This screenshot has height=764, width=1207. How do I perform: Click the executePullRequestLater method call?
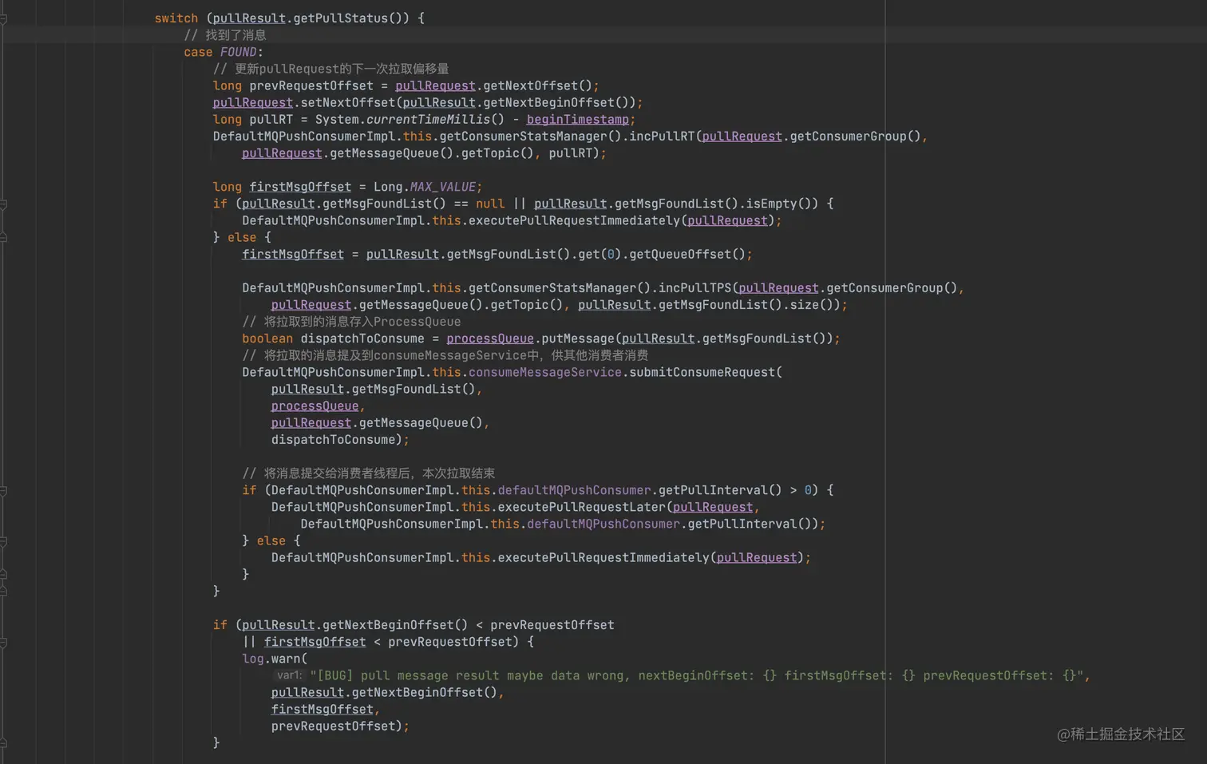click(581, 507)
